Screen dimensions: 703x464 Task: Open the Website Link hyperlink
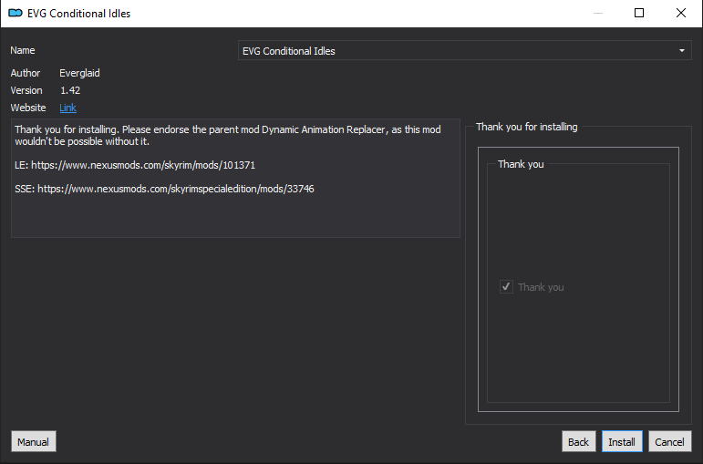tap(67, 108)
